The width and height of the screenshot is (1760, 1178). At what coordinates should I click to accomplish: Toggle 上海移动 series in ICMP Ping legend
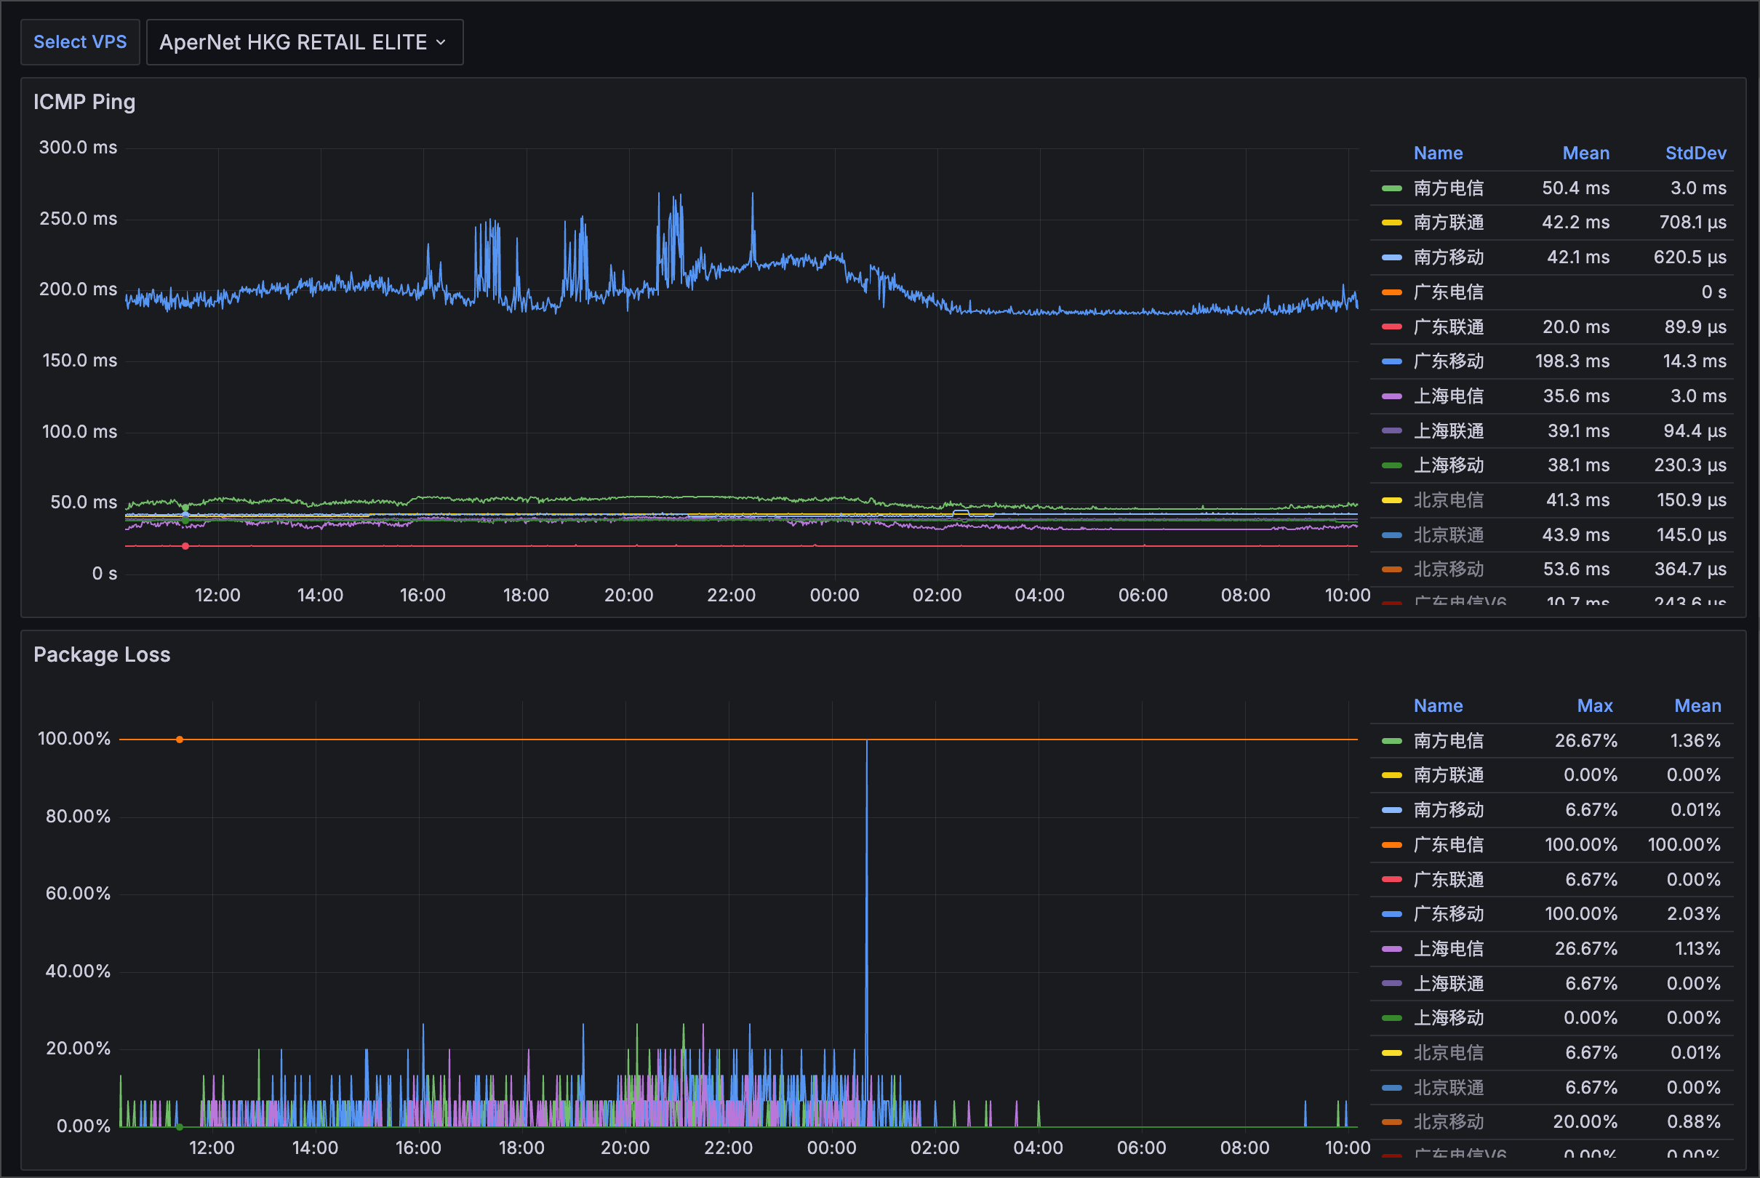pos(1448,465)
